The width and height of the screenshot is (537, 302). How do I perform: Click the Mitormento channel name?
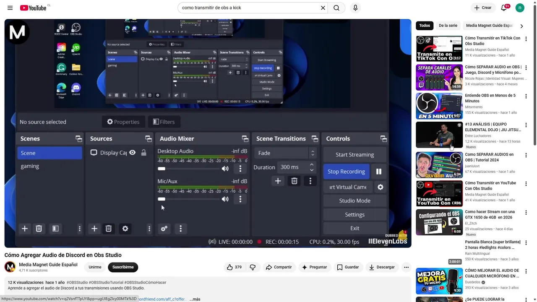pos(474,107)
